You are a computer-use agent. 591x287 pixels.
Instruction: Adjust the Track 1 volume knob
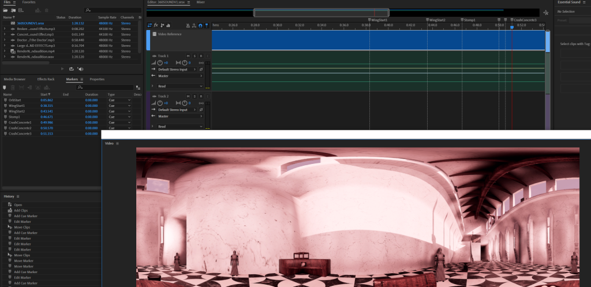pyautogui.click(x=160, y=62)
